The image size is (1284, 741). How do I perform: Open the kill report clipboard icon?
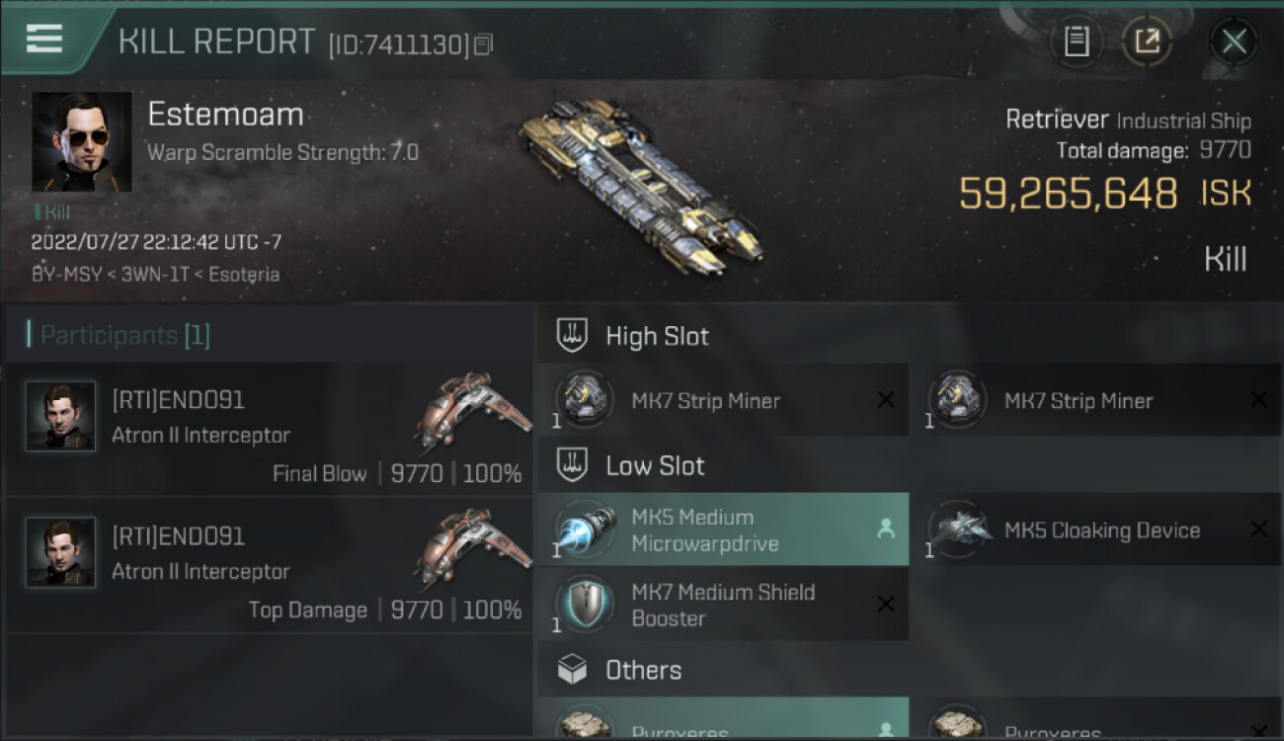click(1077, 41)
